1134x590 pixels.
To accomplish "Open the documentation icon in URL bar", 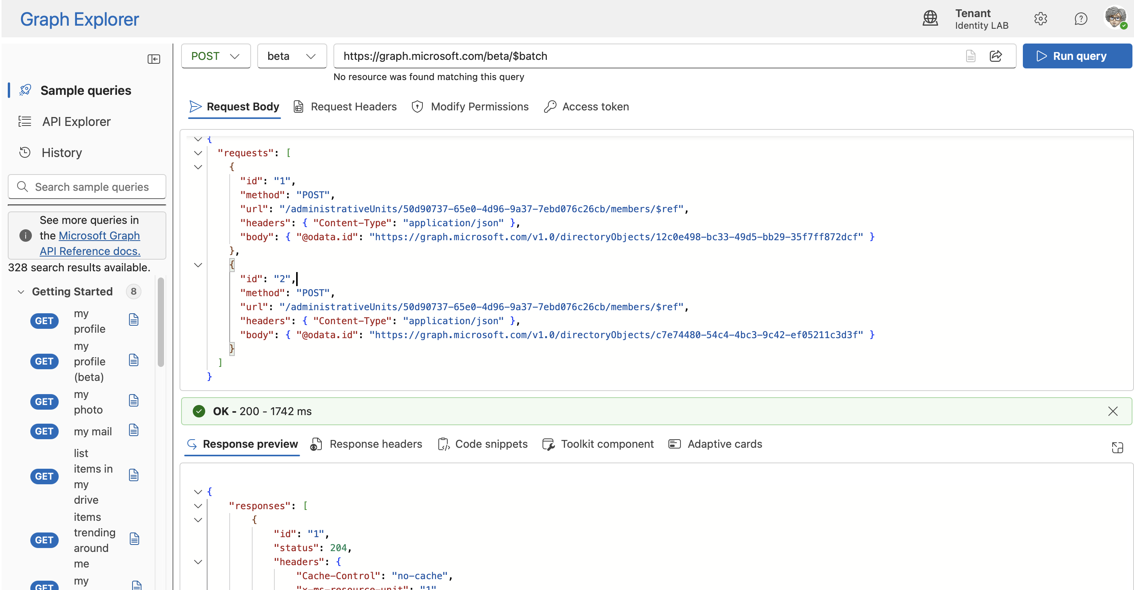I will coord(970,56).
